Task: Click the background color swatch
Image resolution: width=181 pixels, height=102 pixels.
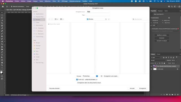Action: coord(3,73)
